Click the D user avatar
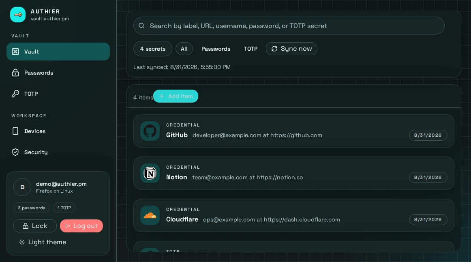The height and width of the screenshot is (262, 471). tap(22, 187)
